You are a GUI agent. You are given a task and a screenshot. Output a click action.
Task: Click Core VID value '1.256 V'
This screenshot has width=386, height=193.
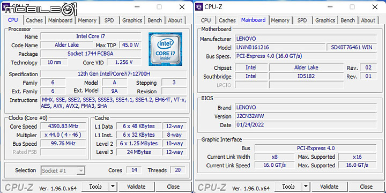(x=124, y=62)
